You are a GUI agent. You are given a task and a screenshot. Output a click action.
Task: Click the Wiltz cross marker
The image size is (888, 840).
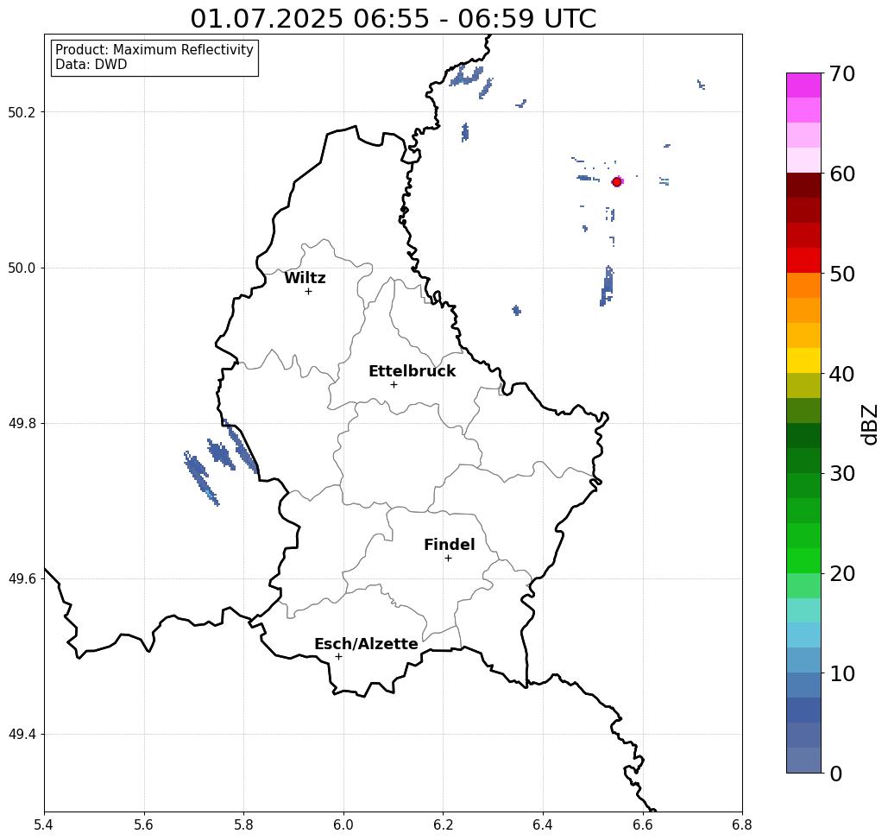tap(308, 291)
